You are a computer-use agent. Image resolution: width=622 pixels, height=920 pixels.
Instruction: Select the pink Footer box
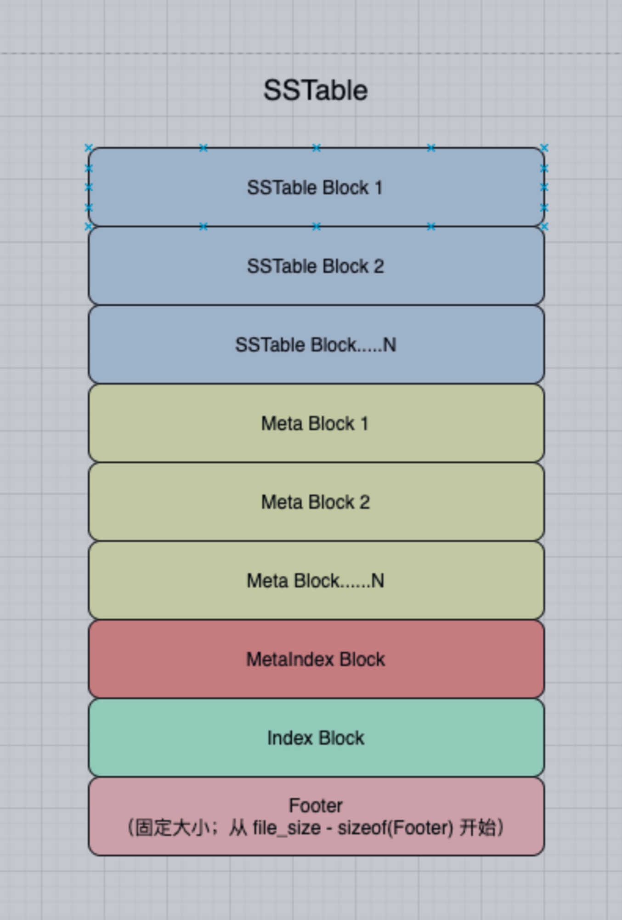(x=317, y=816)
